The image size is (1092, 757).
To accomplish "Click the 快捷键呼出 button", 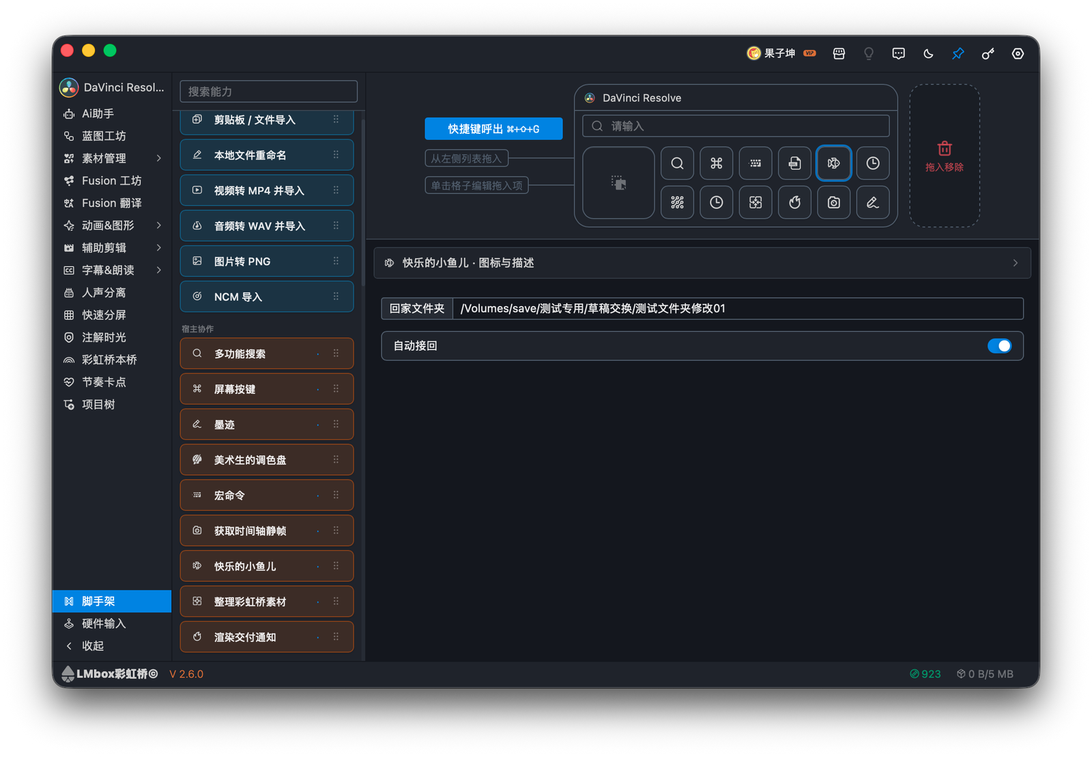I will pos(493,128).
